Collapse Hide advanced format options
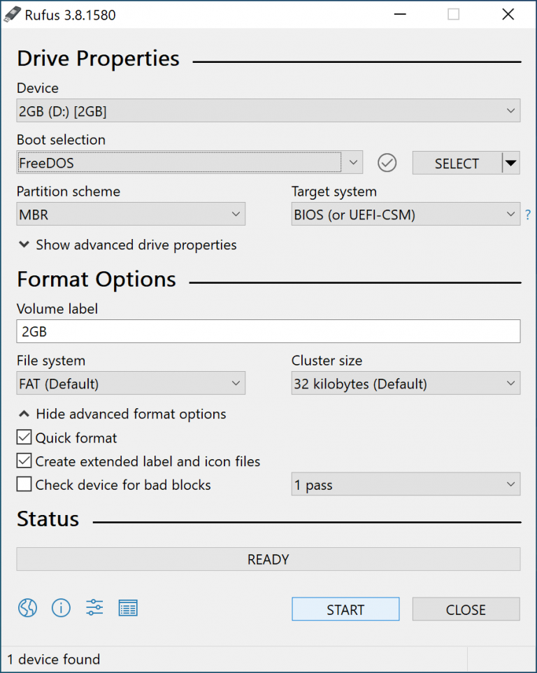The height and width of the screenshot is (673, 537). (24, 414)
